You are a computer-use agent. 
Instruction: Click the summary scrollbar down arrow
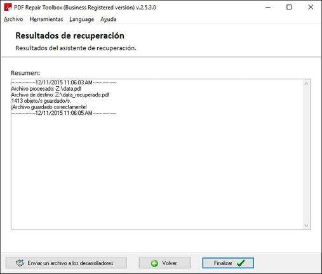click(306, 225)
